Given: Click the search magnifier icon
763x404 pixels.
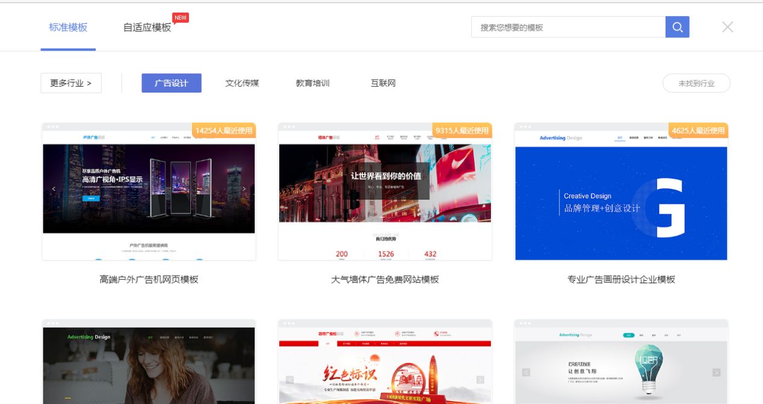Looking at the screenshot, I should click(x=677, y=26).
